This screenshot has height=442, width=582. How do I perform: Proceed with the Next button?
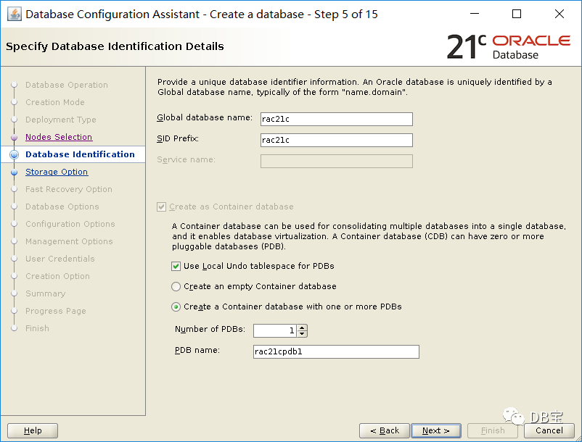pos(436,430)
